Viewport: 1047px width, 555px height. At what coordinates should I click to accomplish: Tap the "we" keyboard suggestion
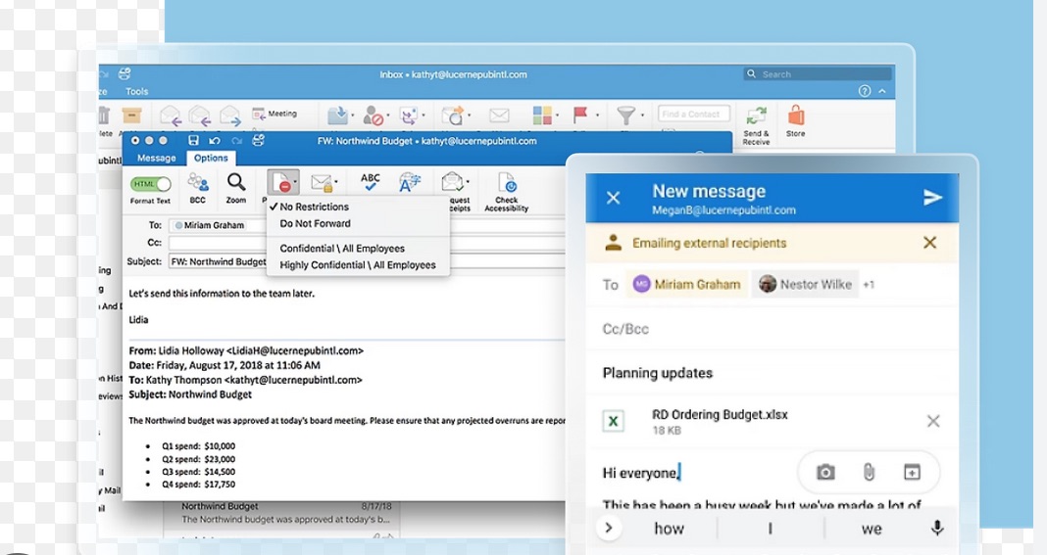[872, 529]
